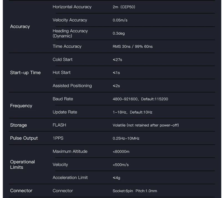
Task: Select the 2m (CEP50) value
Action: click(124, 7)
